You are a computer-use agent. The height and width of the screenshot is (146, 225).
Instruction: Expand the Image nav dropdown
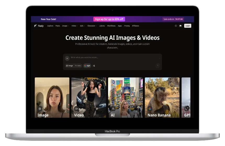(x=65, y=26)
